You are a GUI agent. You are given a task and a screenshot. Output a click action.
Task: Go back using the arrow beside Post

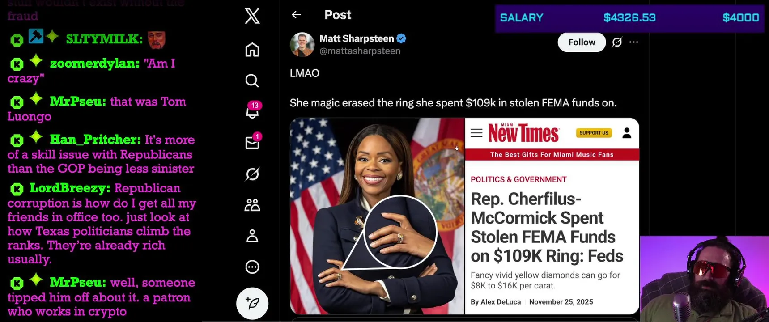point(296,15)
